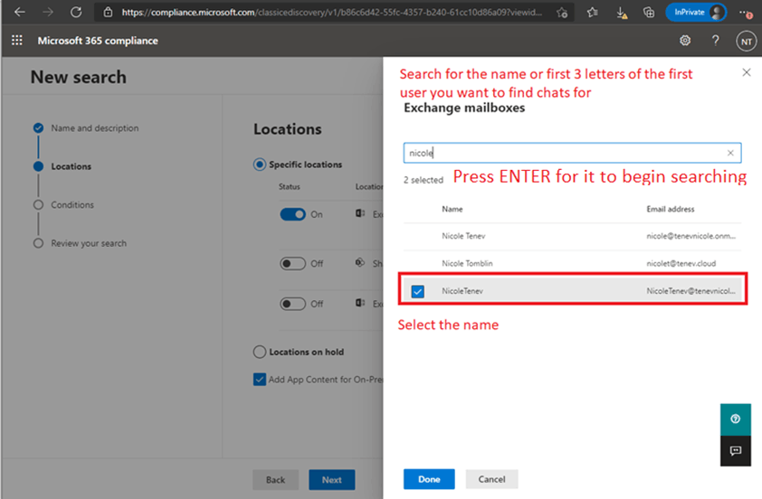The image size is (762, 499).
Task: Open the browser settings and more menu
Action: point(746,13)
